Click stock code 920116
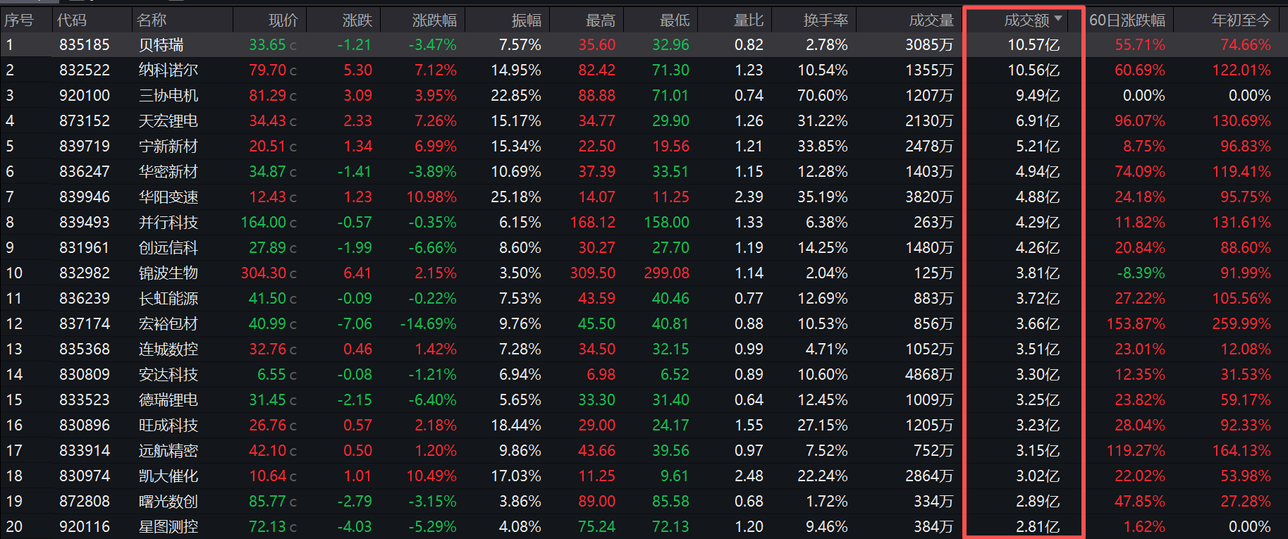Image resolution: width=1288 pixels, height=539 pixels. click(x=85, y=527)
